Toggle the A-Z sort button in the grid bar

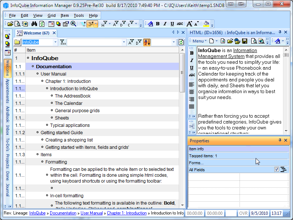pyautogui.click(x=147, y=42)
